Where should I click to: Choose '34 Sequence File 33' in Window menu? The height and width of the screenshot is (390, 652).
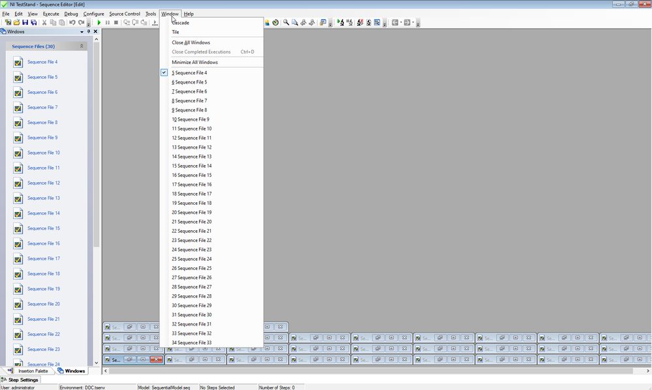pyautogui.click(x=211, y=342)
